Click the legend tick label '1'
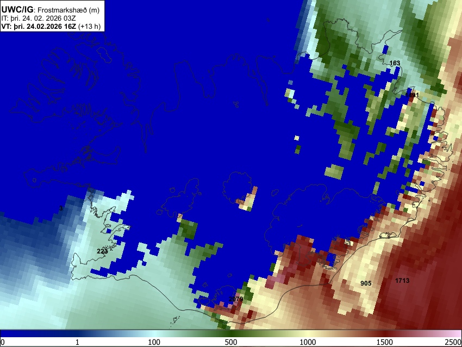The image size is (462, 347). [77, 342]
